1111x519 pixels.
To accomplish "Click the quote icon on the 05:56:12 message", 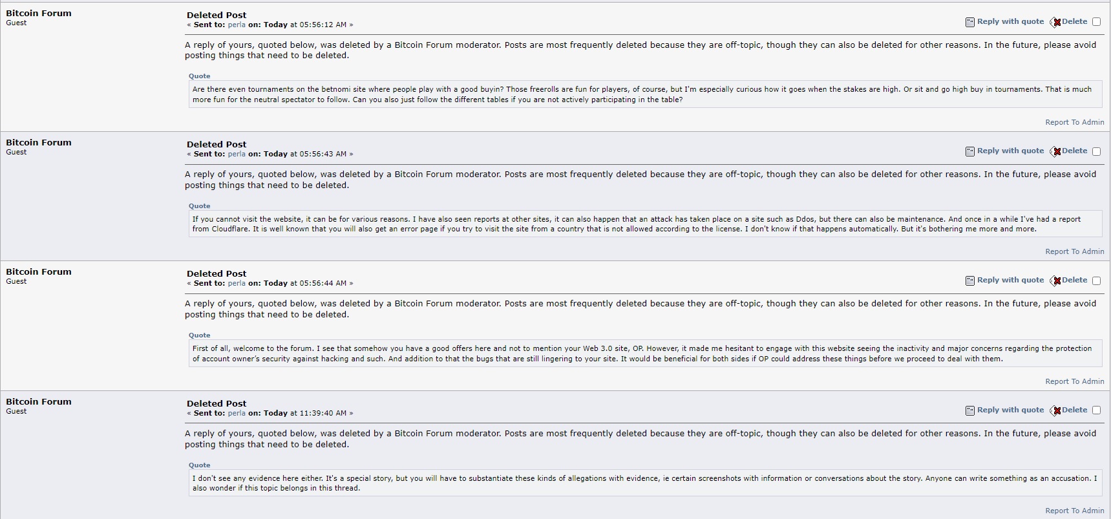I will tap(969, 22).
